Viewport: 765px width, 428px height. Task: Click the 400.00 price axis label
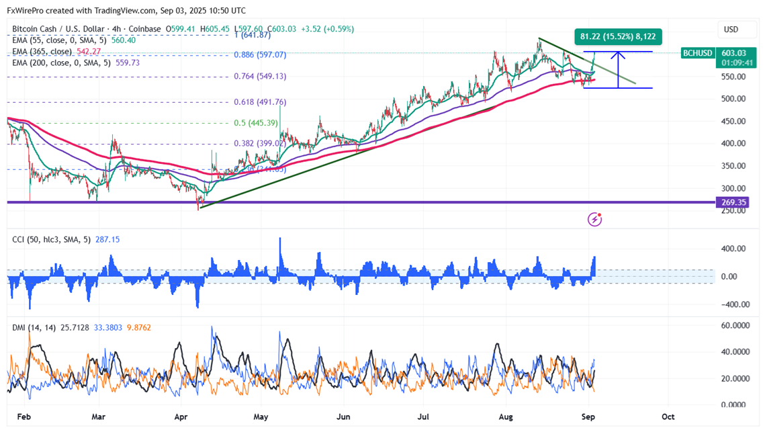(734, 144)
